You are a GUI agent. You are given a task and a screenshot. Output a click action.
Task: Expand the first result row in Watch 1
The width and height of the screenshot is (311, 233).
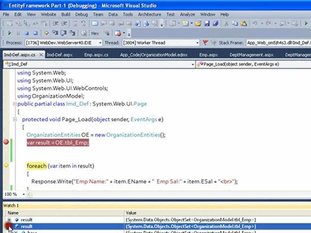[9, 220]
